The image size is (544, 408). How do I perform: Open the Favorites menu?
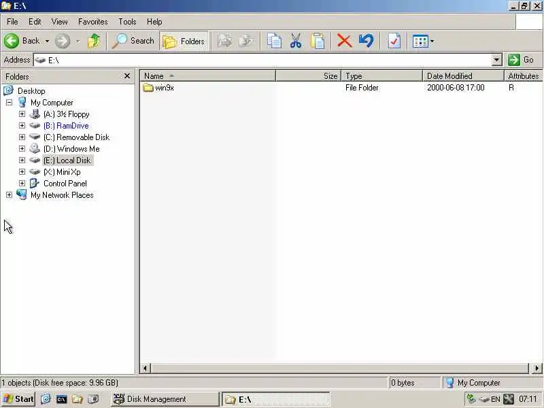[x=93, y=22]
